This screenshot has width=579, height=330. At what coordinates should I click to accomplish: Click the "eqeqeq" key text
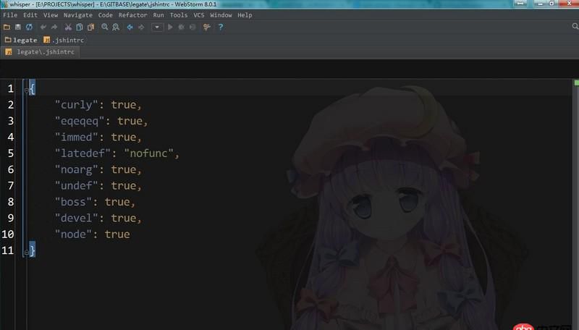80,121
